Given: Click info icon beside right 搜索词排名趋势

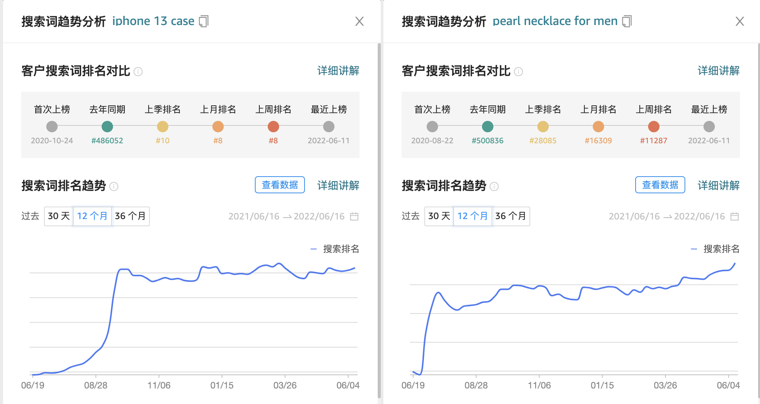Looking at the screenshot, I should pos(494,186).
